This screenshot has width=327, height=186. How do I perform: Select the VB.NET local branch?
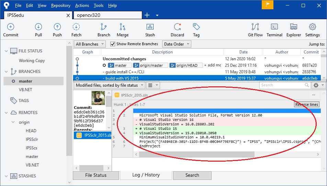coord(25,90)
